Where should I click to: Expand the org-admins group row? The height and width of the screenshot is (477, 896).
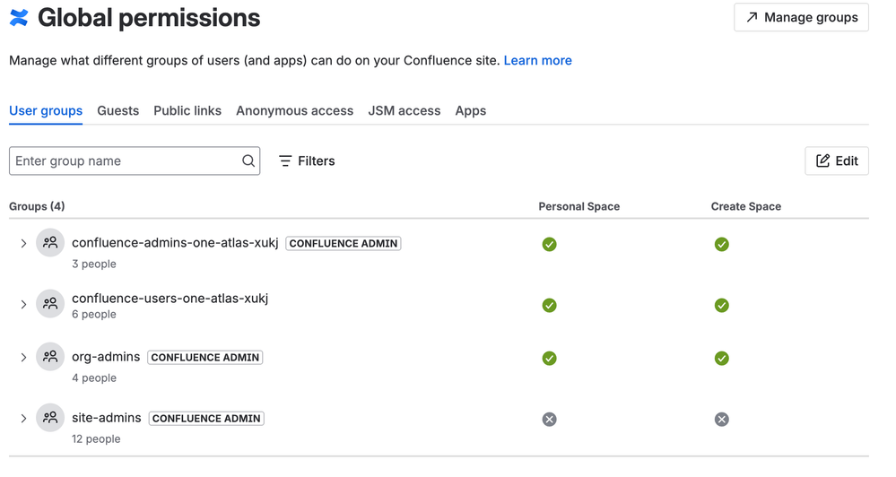pyautogui.click(x=24, y=358)
